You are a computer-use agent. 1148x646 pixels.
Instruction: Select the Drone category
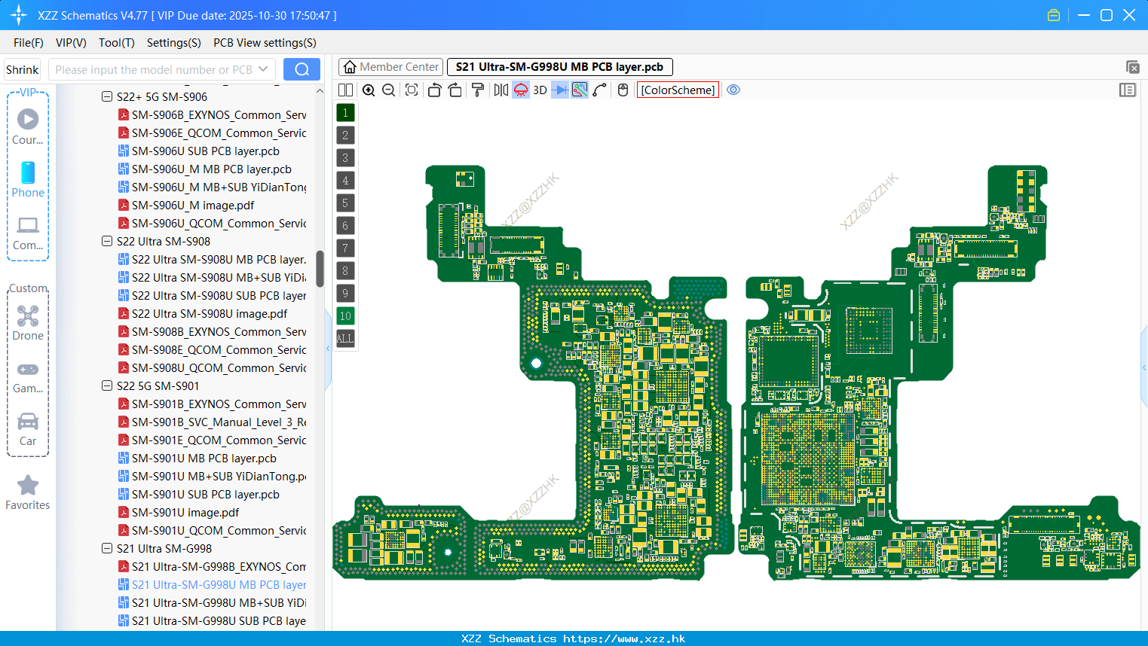coord(28,323)
